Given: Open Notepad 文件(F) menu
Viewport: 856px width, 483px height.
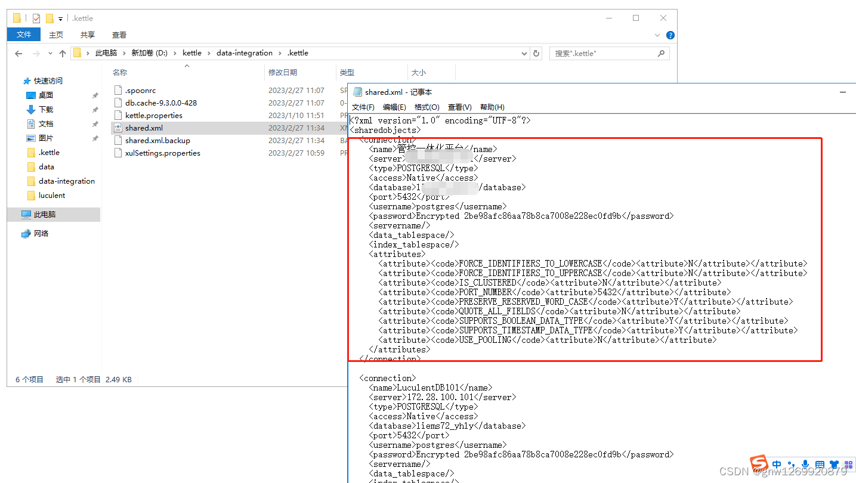Looking at the screenshot, I should click(x=363, y=107).
